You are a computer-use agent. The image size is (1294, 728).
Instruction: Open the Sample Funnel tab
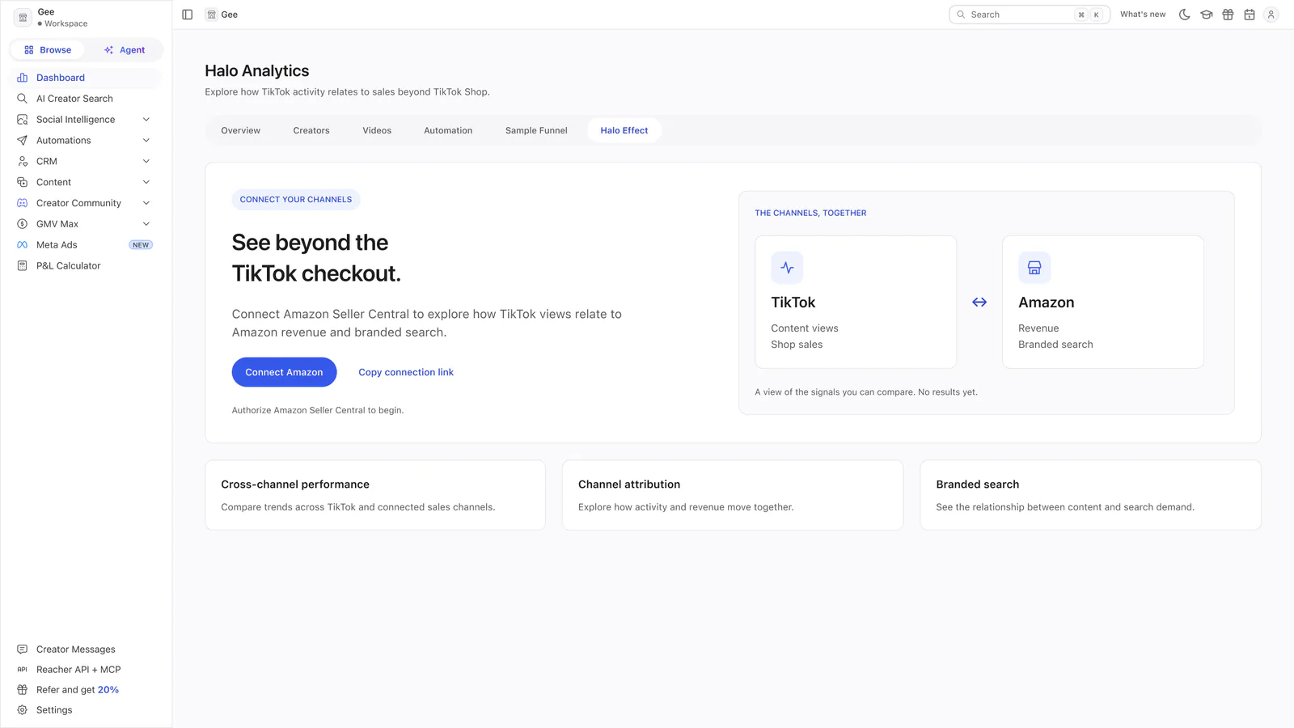[536, 130]
